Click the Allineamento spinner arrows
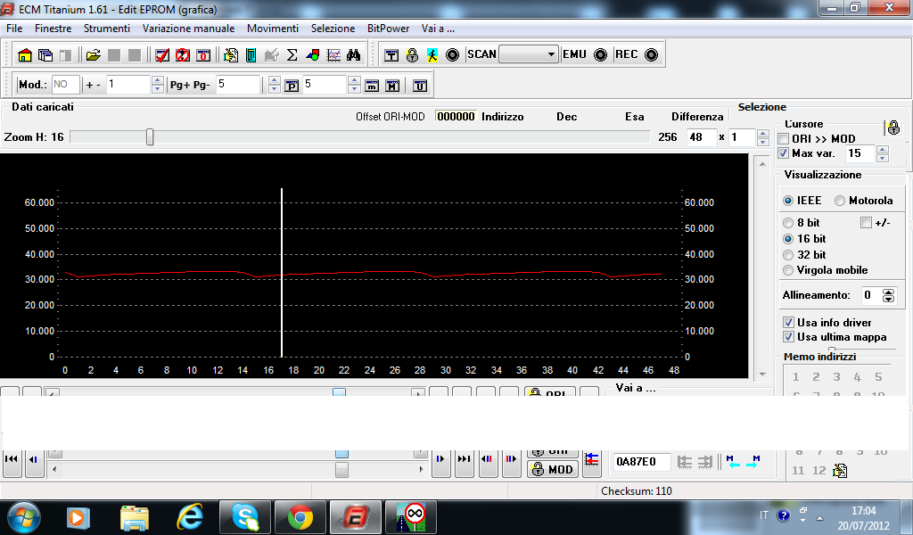The image size is (913, 535). point(888,296)
